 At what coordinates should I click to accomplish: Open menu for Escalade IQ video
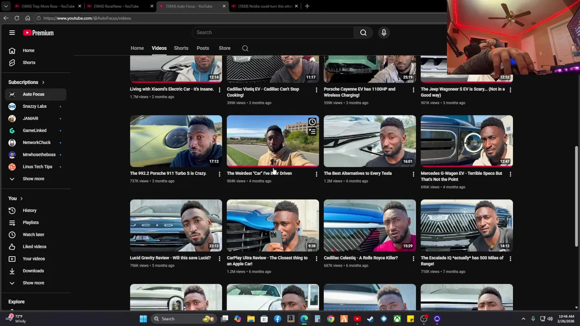510,259
